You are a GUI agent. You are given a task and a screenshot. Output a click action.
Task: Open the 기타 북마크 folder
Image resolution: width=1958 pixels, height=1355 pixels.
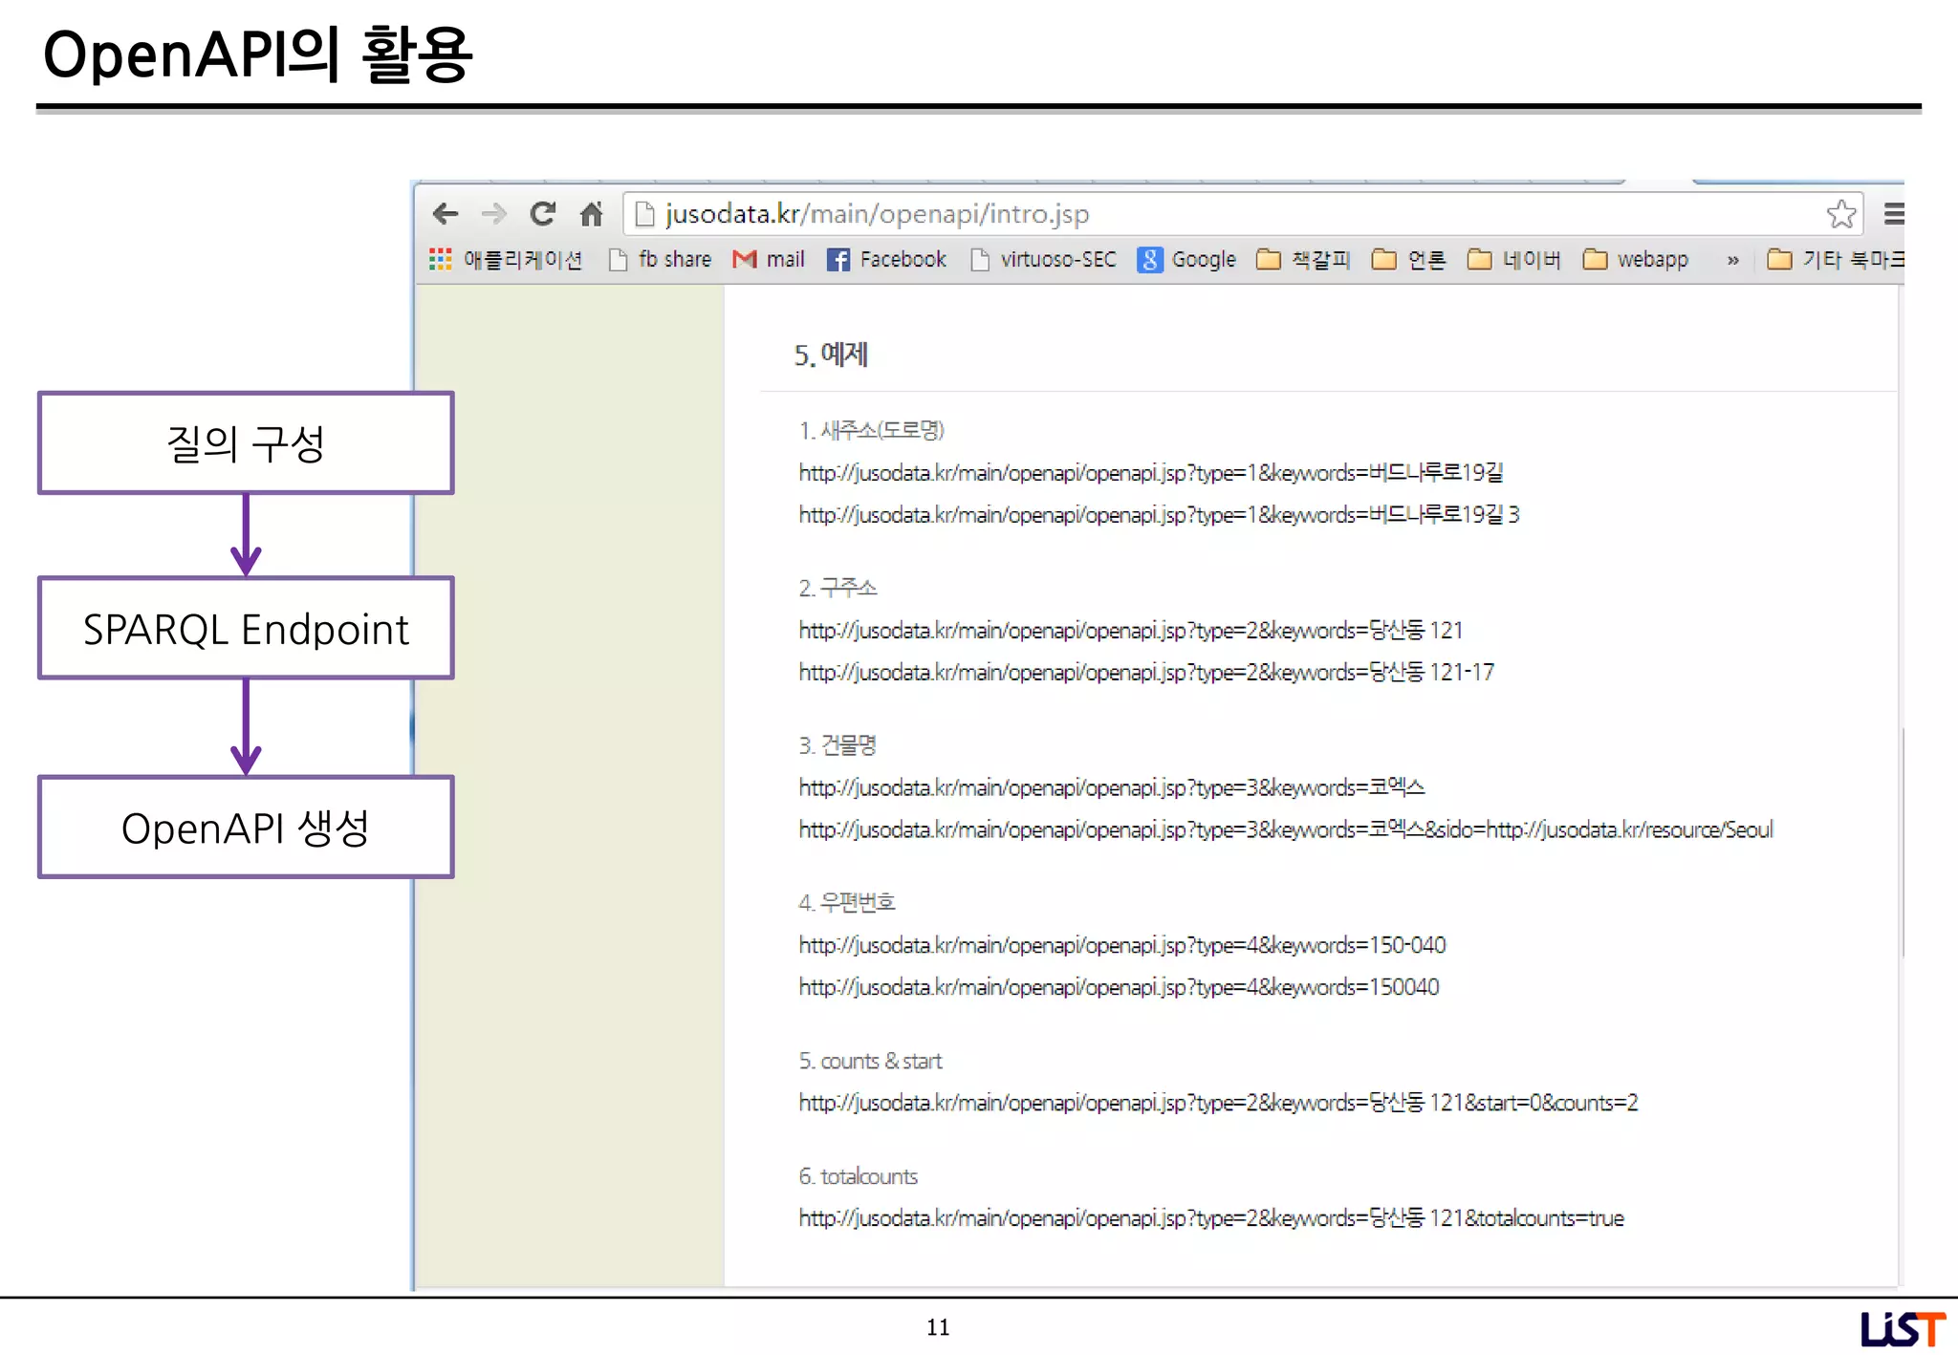1836,259
